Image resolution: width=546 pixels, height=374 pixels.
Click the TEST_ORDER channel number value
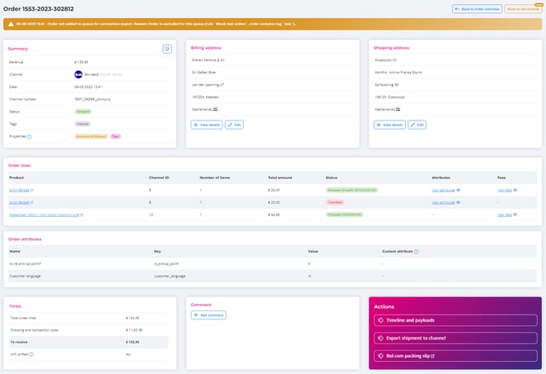tap(92, 99)
